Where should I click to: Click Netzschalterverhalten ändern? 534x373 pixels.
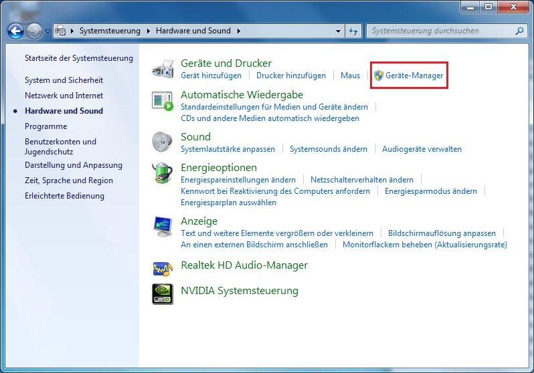(361, 180)
